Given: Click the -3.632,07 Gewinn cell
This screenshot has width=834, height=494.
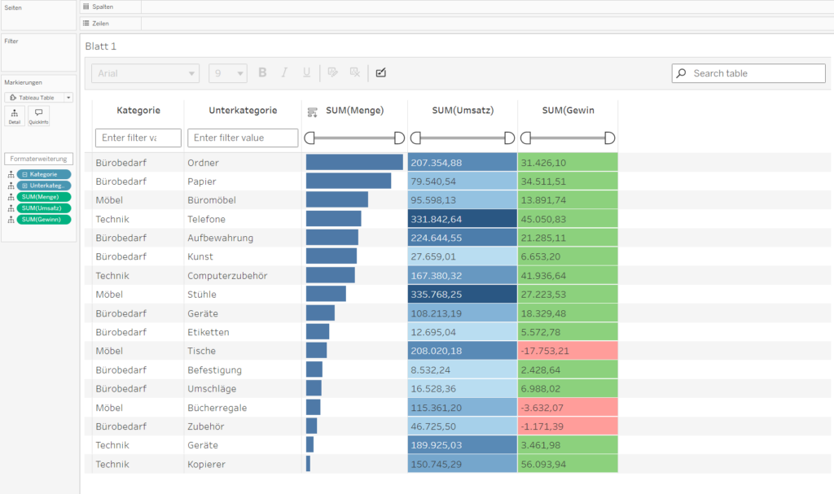Looking at the screenshot, I should 568,407.
